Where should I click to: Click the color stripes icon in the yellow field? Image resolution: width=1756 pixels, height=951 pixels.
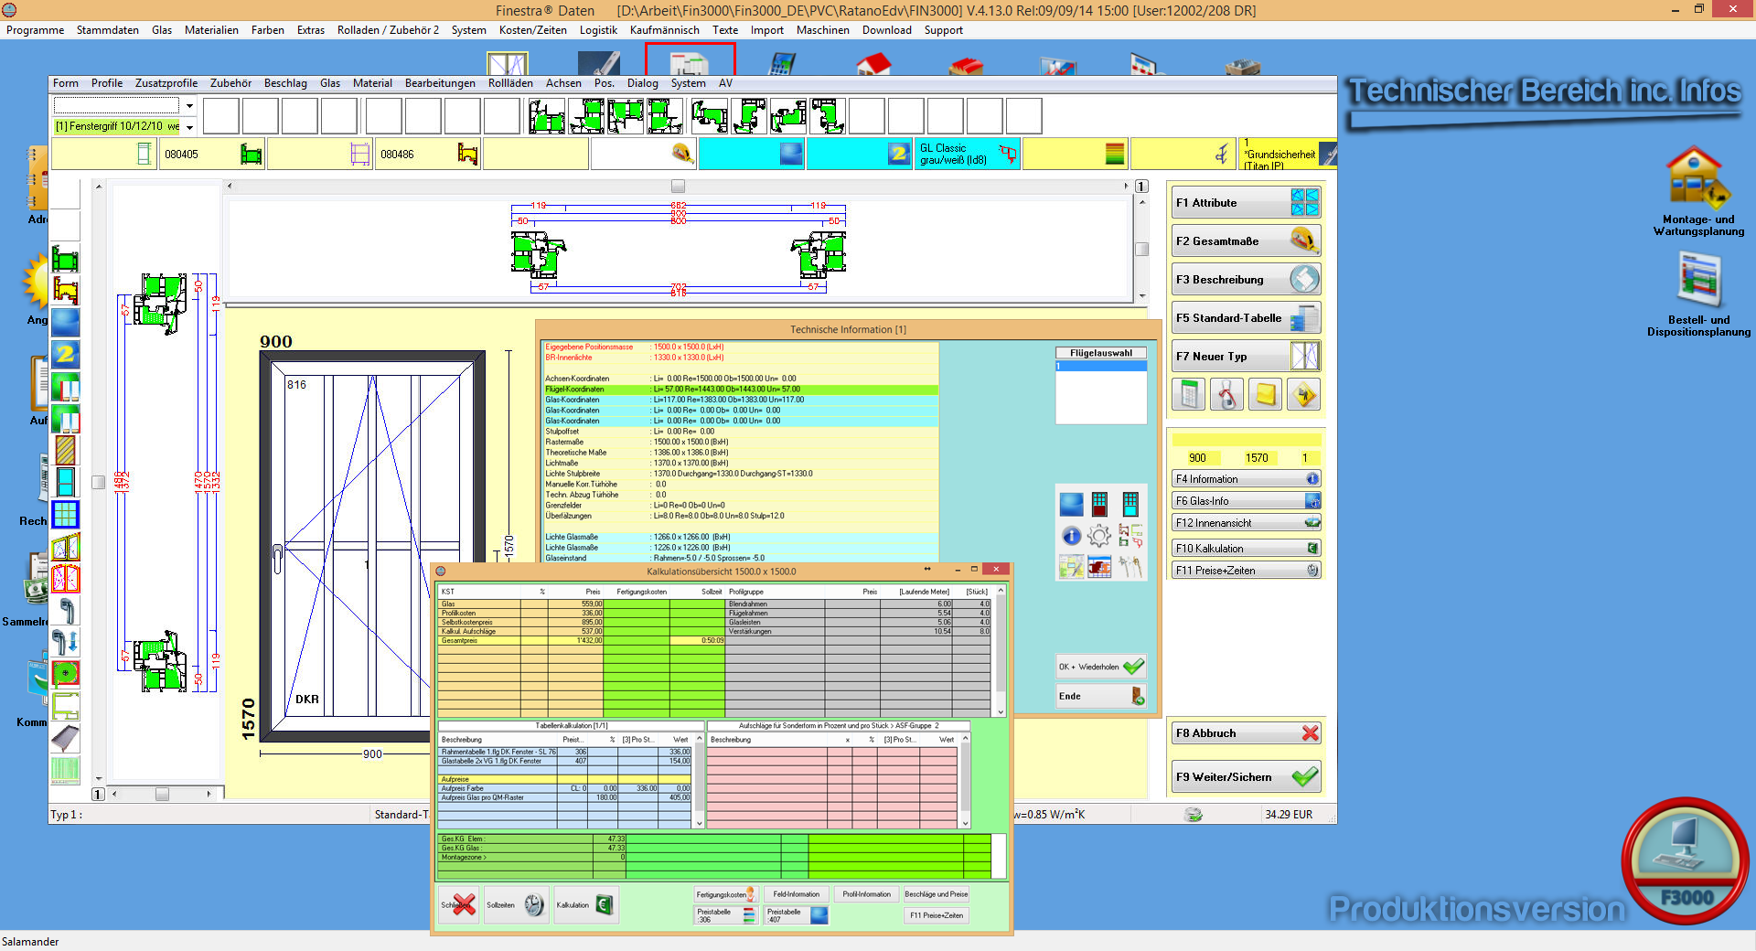click(x=1114, y=154)
